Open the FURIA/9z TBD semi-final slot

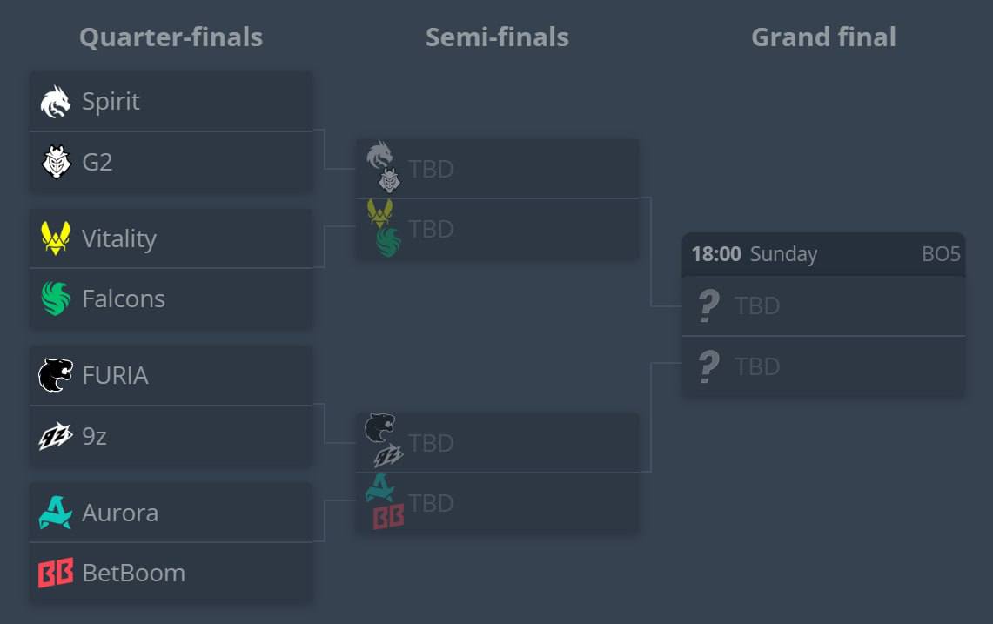click(497, 442)
